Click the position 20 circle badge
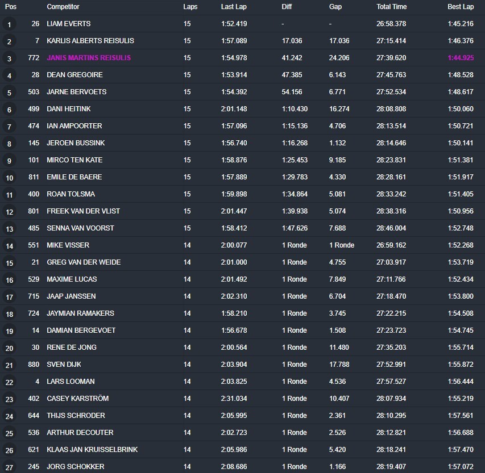485x473 pixels. tap(9, 348)
